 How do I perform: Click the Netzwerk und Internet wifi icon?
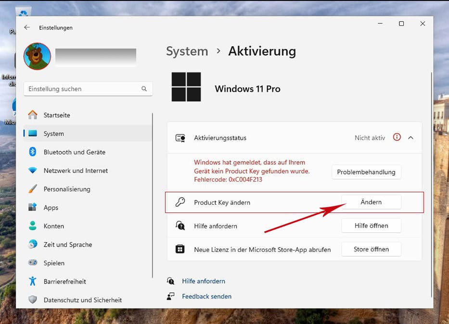pos(33,171)
